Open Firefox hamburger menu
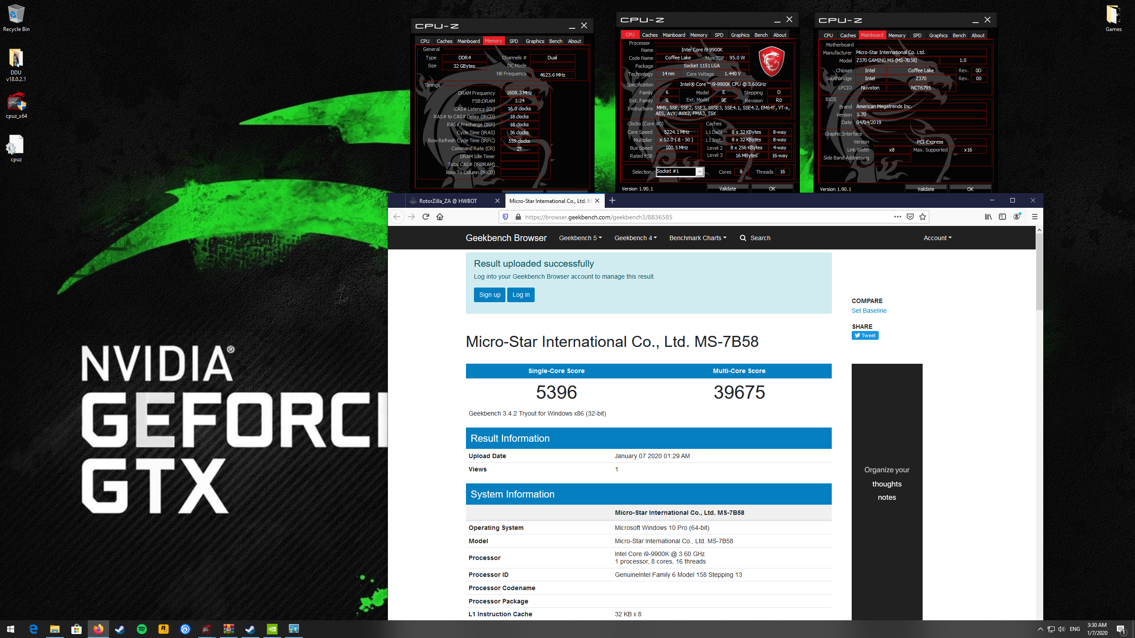The height and width of the screenshot is (638, 1135). point(1035,217)
